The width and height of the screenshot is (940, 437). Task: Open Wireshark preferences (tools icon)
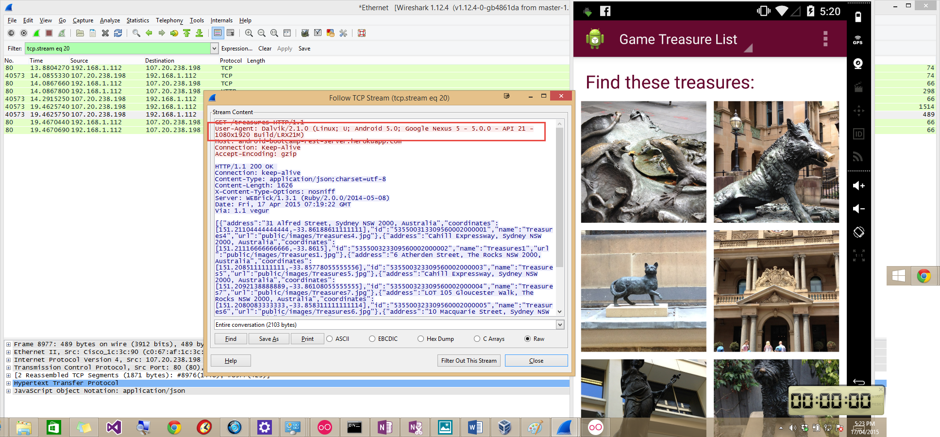[343, 33]
